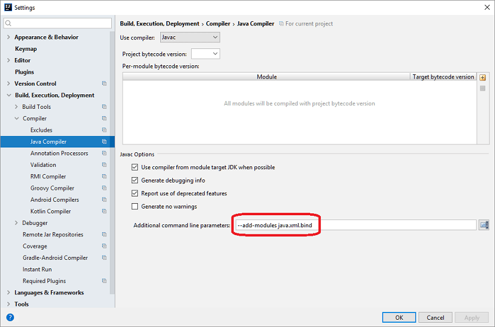
Task: Select RMI Compiler settings page
Action: 48,176
